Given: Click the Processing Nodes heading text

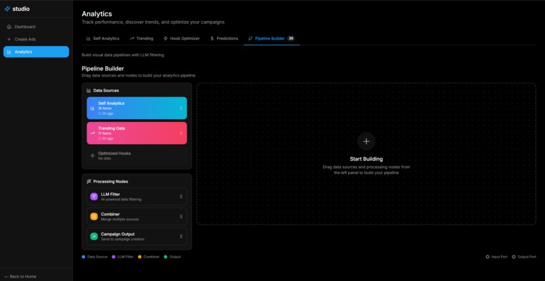Looking at the screenshot, I should point(110,181).
